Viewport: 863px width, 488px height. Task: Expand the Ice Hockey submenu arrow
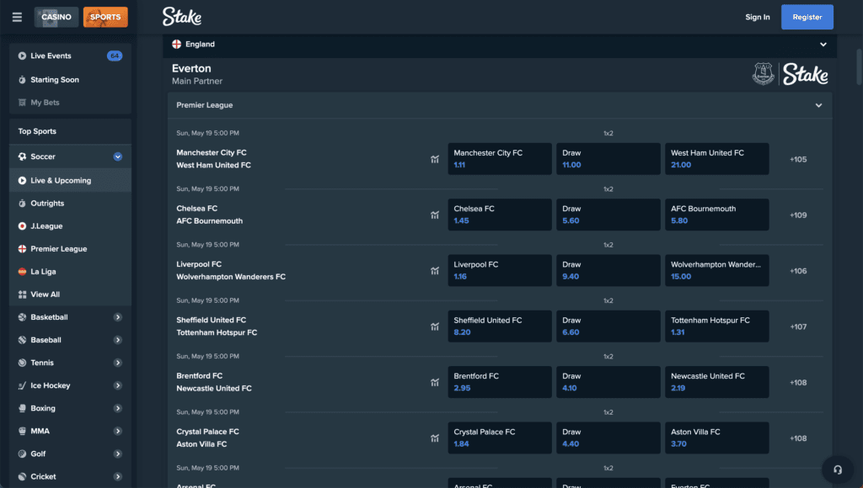tap(118, 386)
